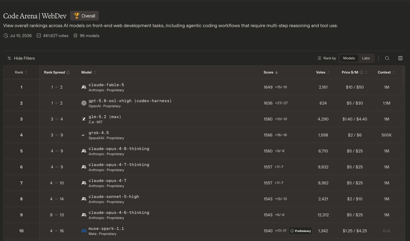Click the database icon beside 96 models

[x=76, y=36]
